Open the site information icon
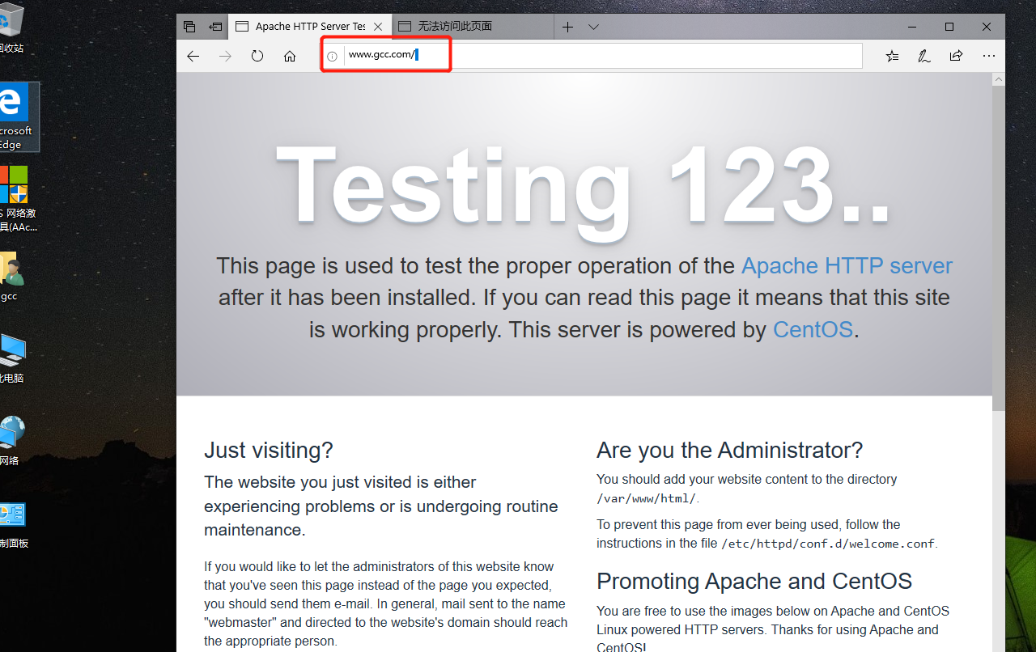Screen dimensions: 1036x652 (x=332, y=56)
